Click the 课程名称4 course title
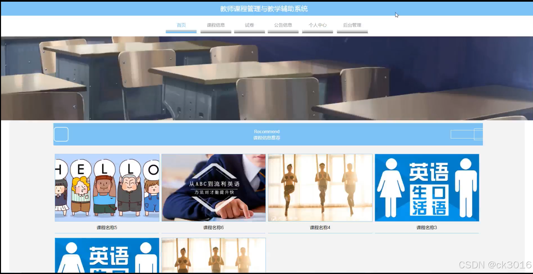This screenshot has width=533, height=274. 320,227
